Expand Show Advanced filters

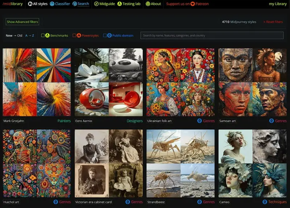click(22, 22)
